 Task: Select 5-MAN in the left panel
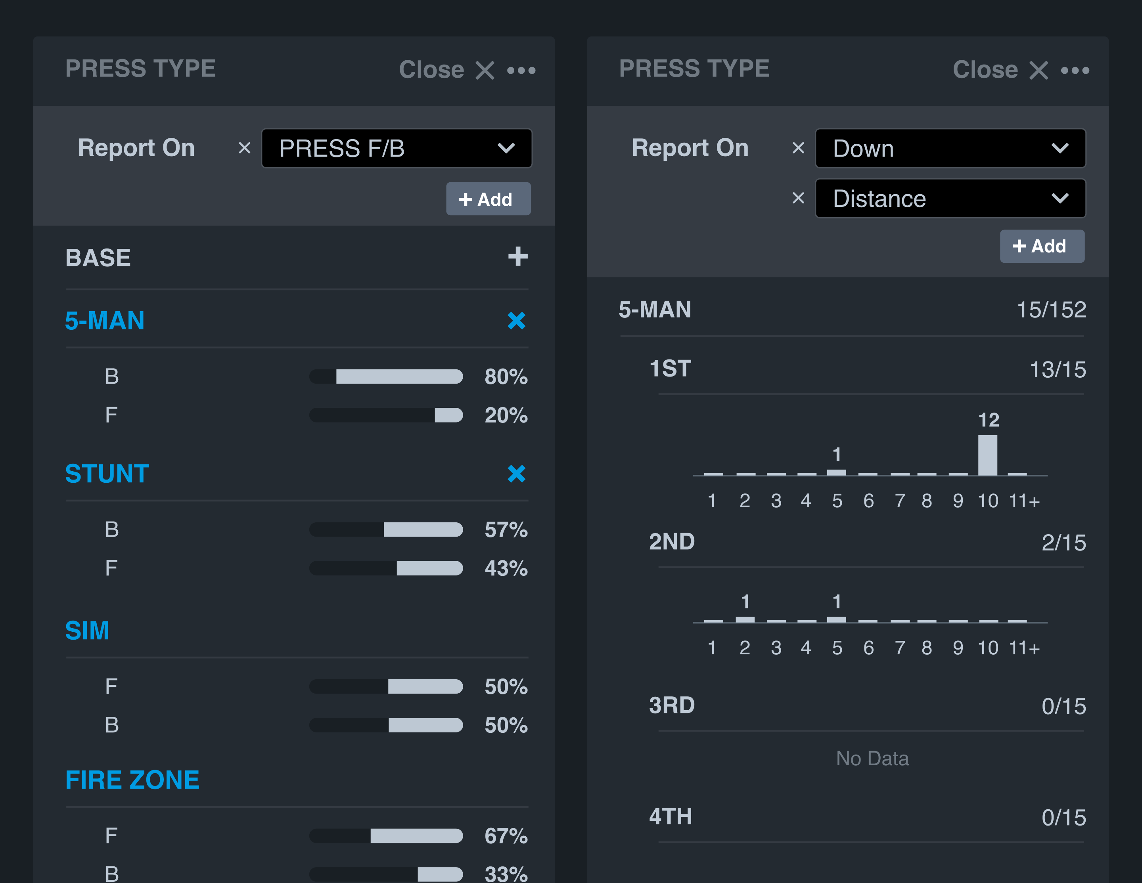[x=105, y=321]
